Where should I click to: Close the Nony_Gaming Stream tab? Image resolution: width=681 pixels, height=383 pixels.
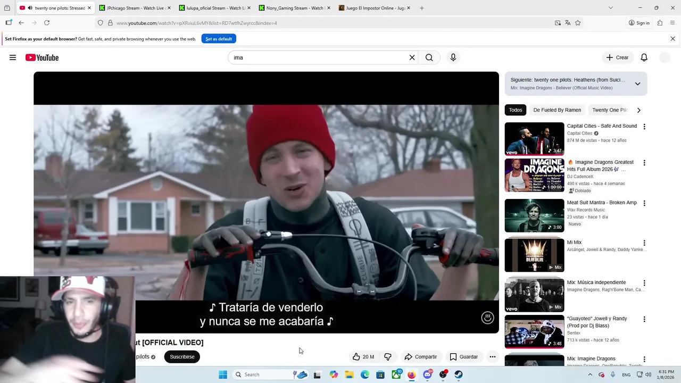(328, 8)
